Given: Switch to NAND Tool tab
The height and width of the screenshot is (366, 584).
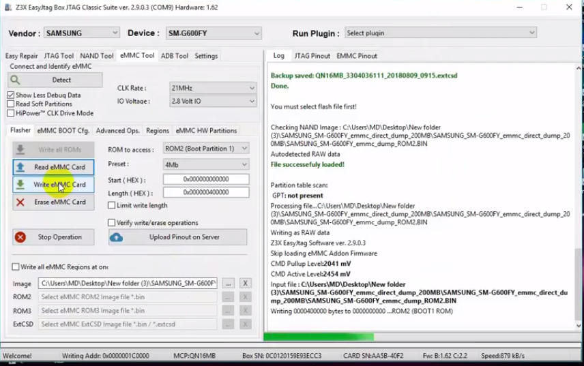Looking at the screenshot, I should click(x=97, y=56).
